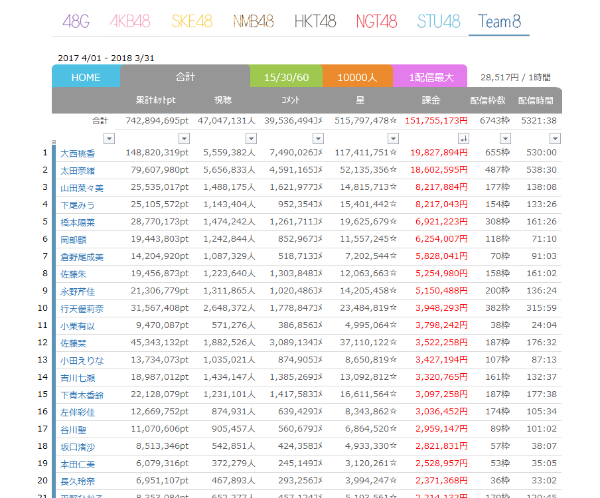Click the filter icon under the 配信時間 column
The image size is (600, 498).
(x=556, y=138)
